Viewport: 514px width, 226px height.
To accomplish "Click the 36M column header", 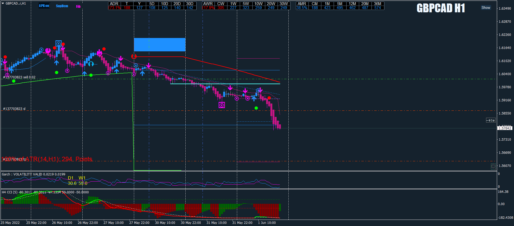I will [378, 4].
